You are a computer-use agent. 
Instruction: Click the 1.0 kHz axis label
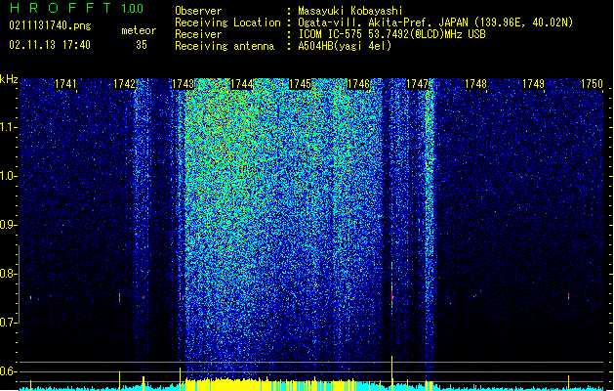8,176
